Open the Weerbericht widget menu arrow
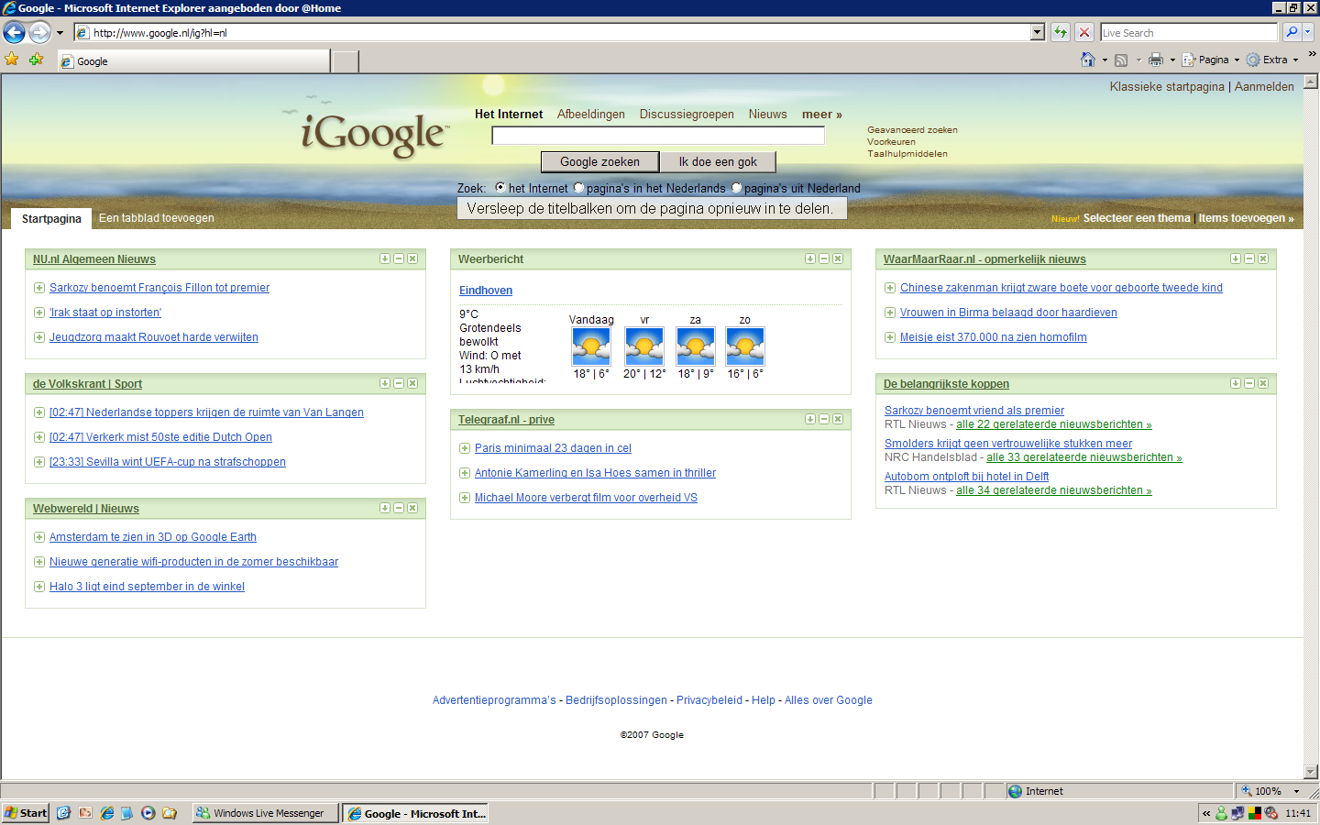Screen dimensions: 1320x825 (810, 258)
